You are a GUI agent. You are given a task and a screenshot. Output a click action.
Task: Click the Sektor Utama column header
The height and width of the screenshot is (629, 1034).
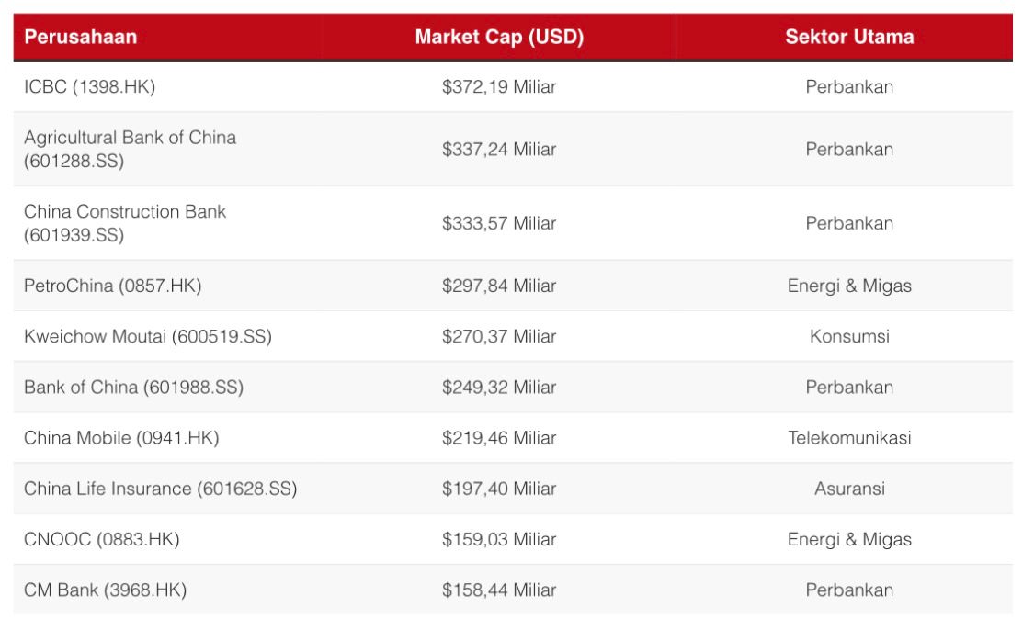pos(849,38)
